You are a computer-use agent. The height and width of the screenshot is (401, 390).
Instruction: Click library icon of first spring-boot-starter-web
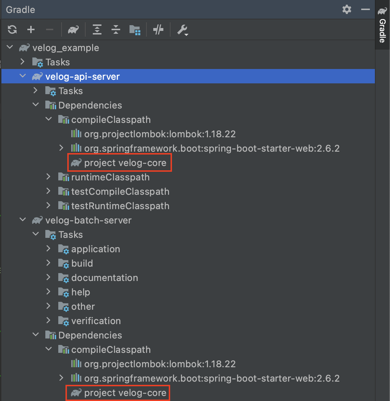pos(76,148)
